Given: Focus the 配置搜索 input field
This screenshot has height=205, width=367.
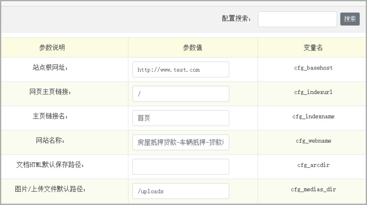Looking at the screenshot, I should (297, 19).
